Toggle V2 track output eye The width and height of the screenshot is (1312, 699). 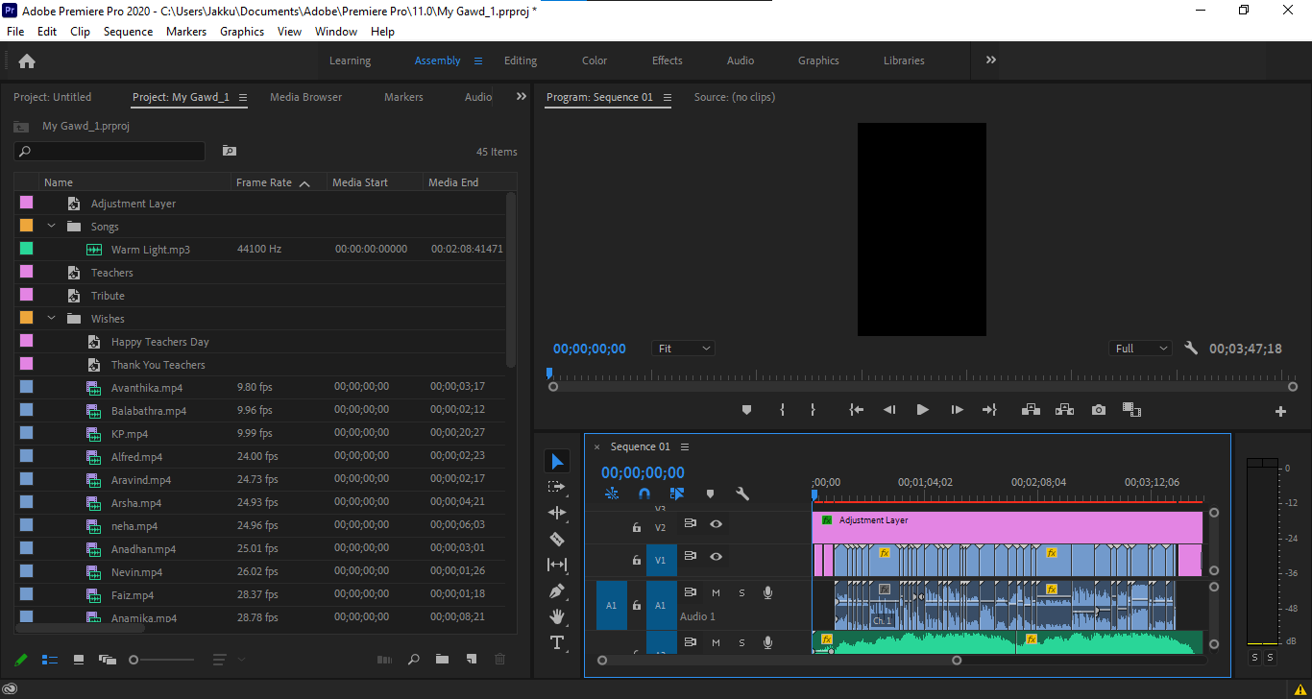click(x=716, y=524)
